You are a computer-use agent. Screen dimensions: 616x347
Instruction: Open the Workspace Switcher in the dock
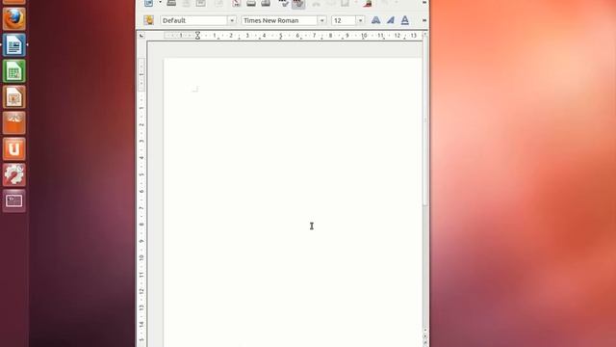pyautogui.click(x=14, y=200)
